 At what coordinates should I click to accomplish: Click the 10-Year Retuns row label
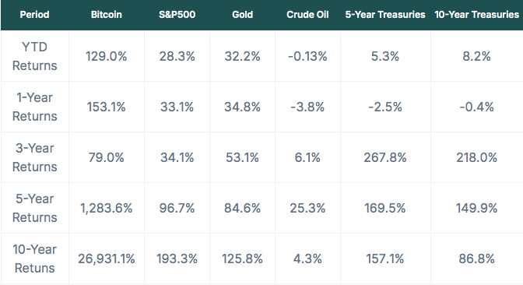pos(35,259)
